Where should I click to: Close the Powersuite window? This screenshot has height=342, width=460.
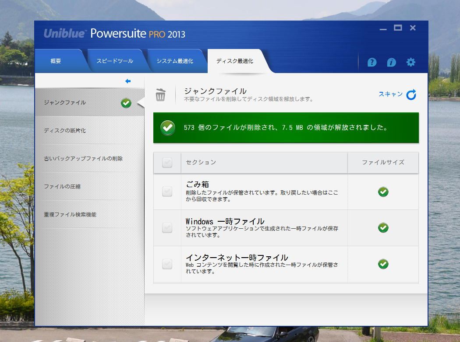tap(413, 28)
